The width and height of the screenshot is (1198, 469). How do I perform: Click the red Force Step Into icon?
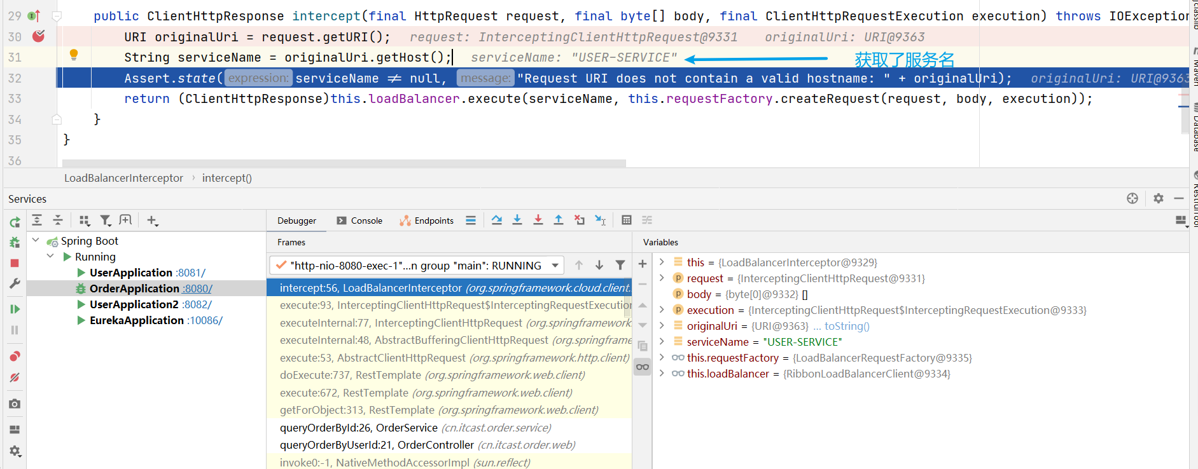pos(538,220)
